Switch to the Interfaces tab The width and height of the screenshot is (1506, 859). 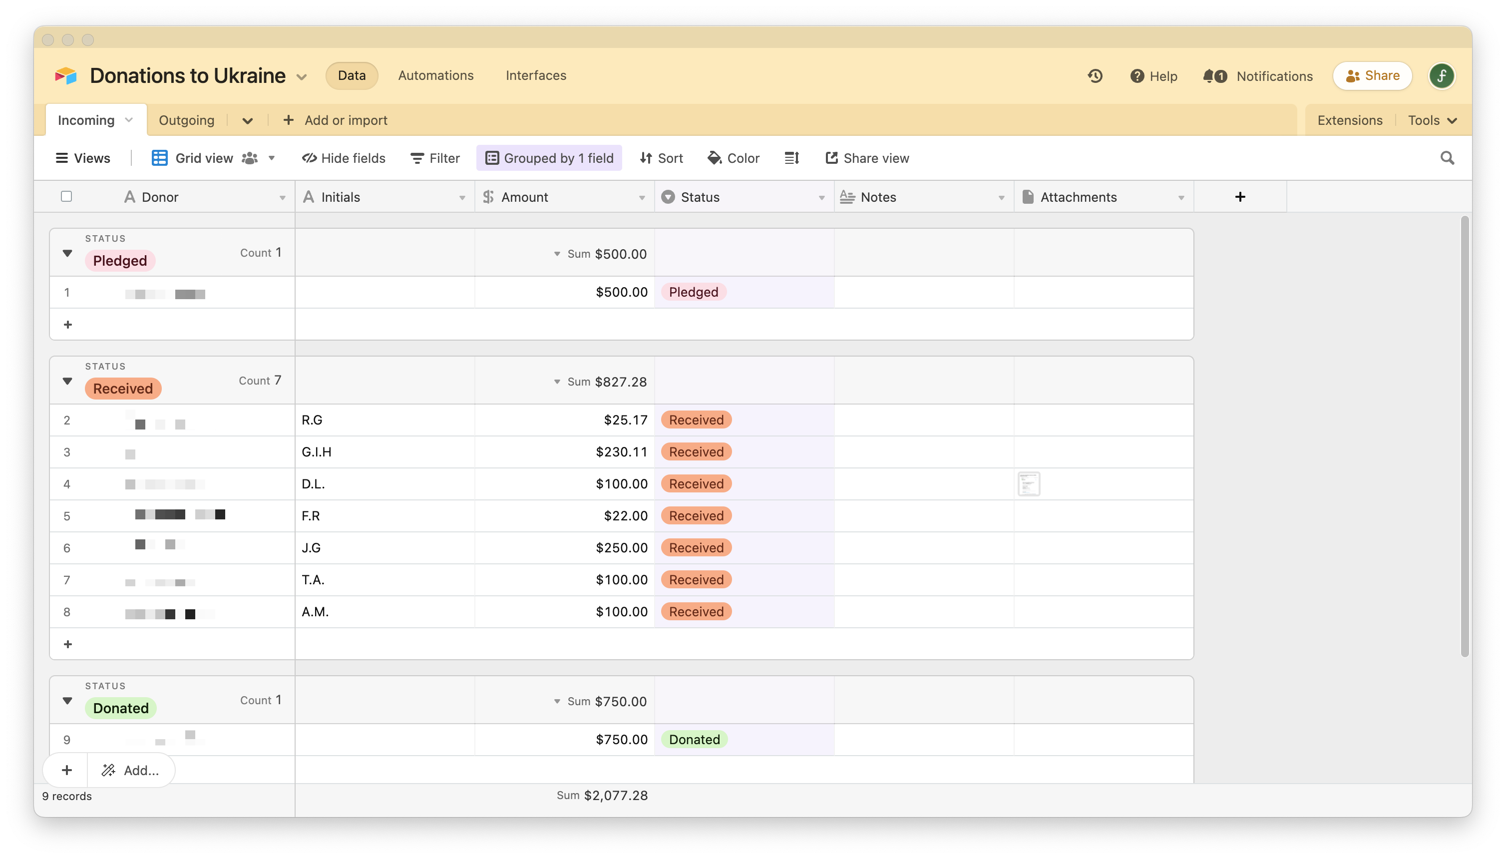[x=536, y=75]
